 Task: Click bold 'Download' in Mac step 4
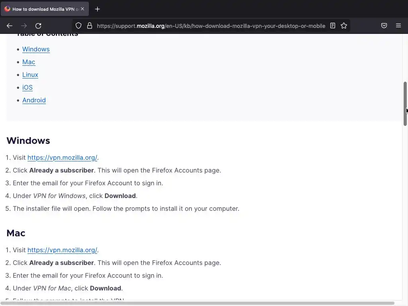point(105,288)
